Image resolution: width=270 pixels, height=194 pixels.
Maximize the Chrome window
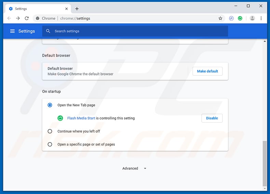pos(248,6)
